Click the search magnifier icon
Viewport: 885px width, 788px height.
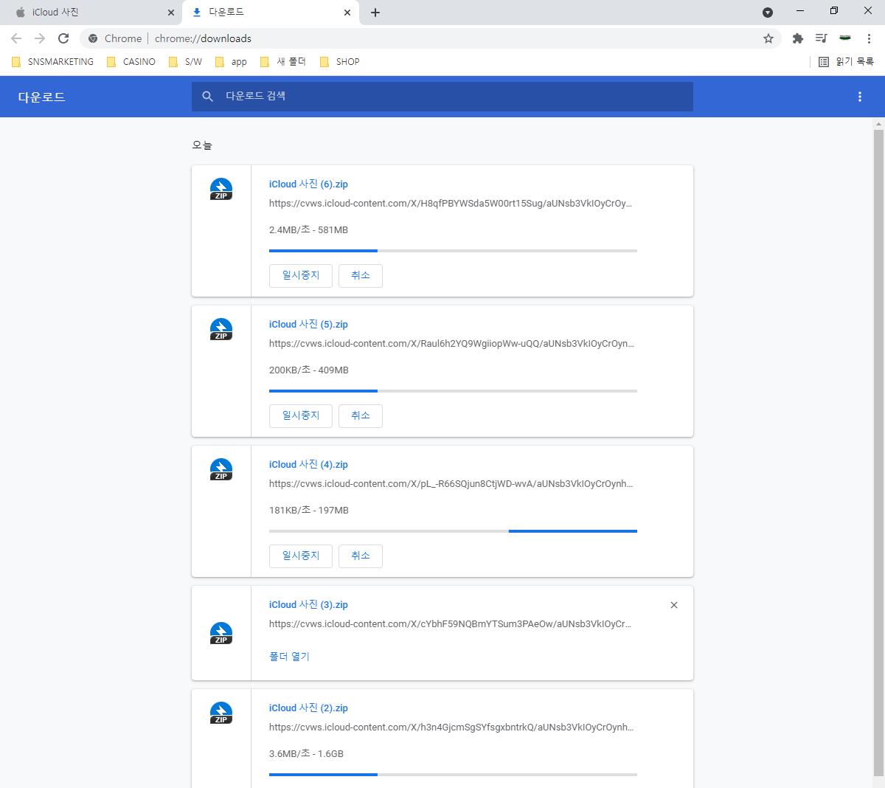pos(208,97)
